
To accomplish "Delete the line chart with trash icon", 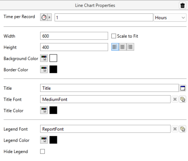I will click(x=183, y=5).
